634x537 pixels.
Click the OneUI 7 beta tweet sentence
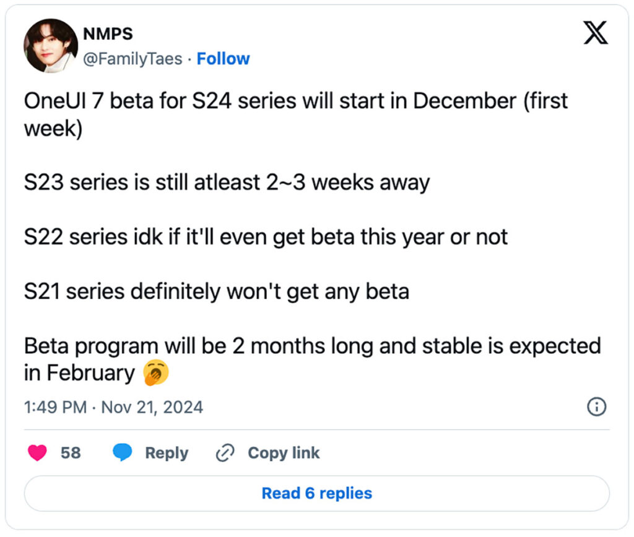295,114
